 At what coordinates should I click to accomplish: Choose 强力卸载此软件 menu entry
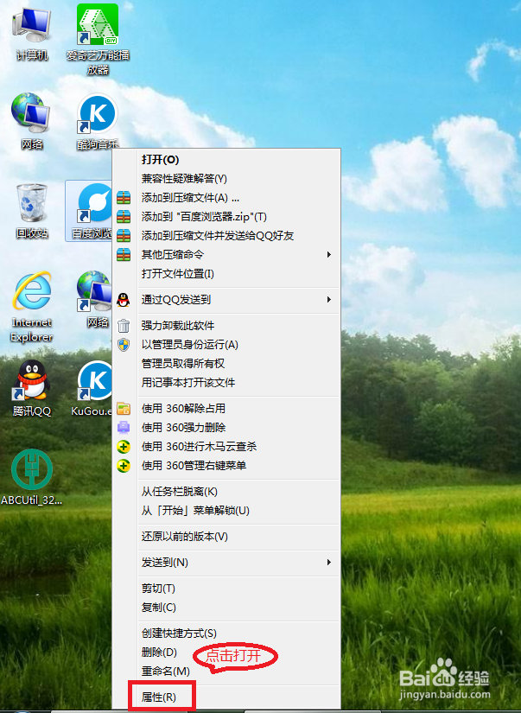pos(226,326)
